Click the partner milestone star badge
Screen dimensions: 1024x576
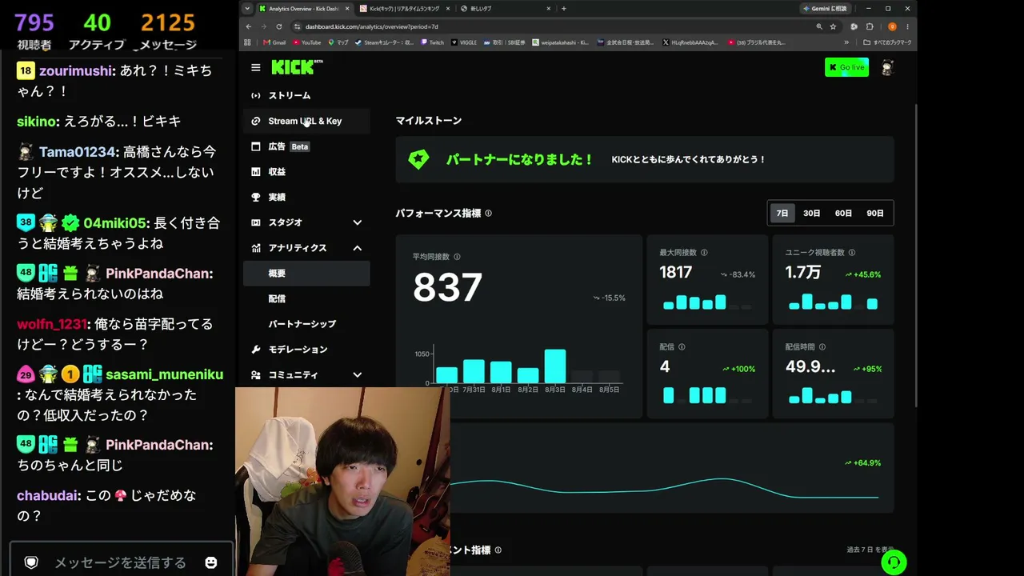418,159
